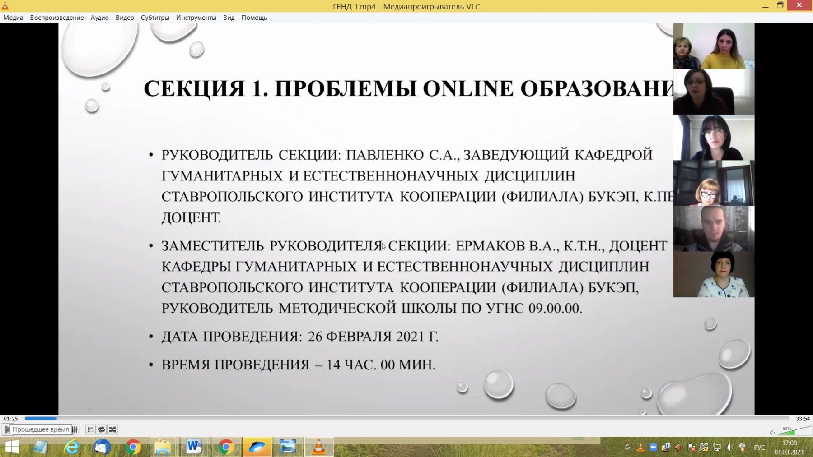Open the VLC cone taskbar icon
The height and width of the screenshot is (457, 813).
[319, 447]
